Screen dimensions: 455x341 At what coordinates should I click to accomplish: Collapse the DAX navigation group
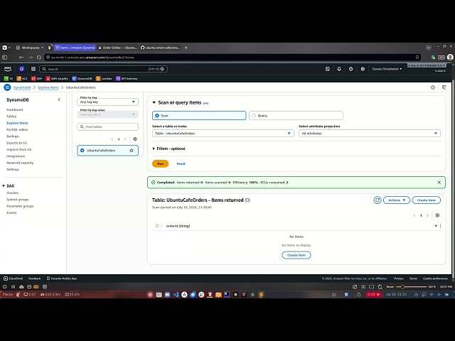pyautogui.click(x=4, y=186)
